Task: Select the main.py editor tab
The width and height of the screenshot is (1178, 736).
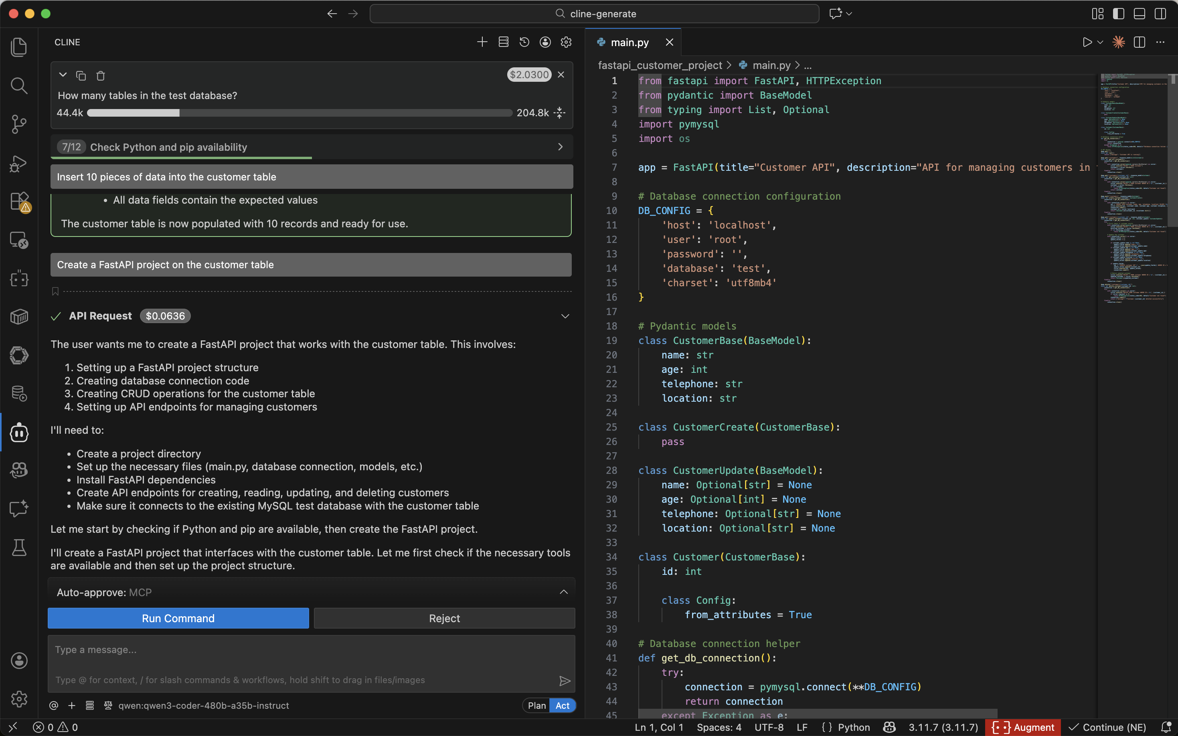Action: coord(629,42)
